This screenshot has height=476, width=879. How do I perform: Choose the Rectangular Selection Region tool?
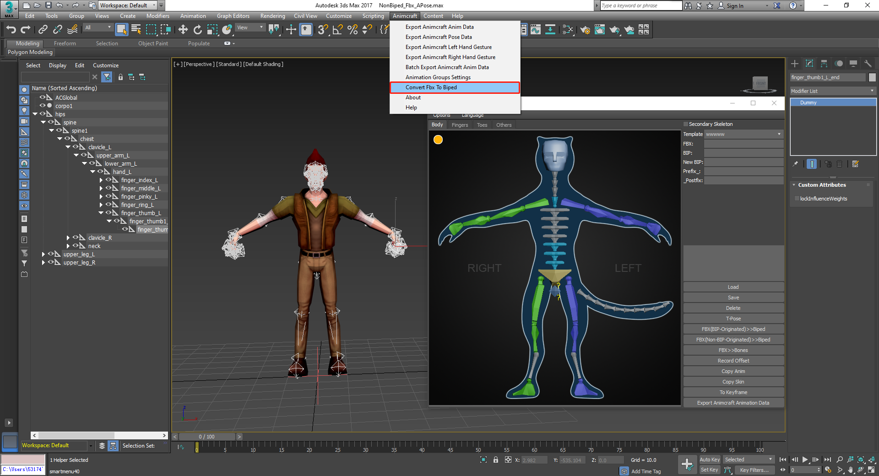click(x=151, y=30)
